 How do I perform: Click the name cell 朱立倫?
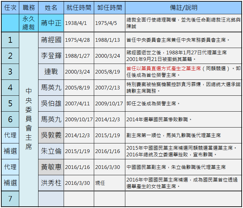click(x=51, y=151)
